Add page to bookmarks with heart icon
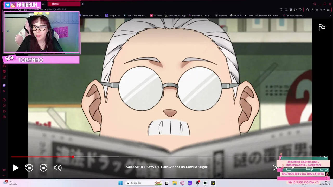This screenshot has width=333, height=187. coord(300,10)
